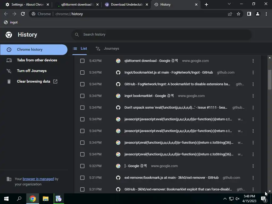The height and width of the screenshot is (204, 272).
Task: Check the ext-remover/bookmark.js entry
Action: 82,178
